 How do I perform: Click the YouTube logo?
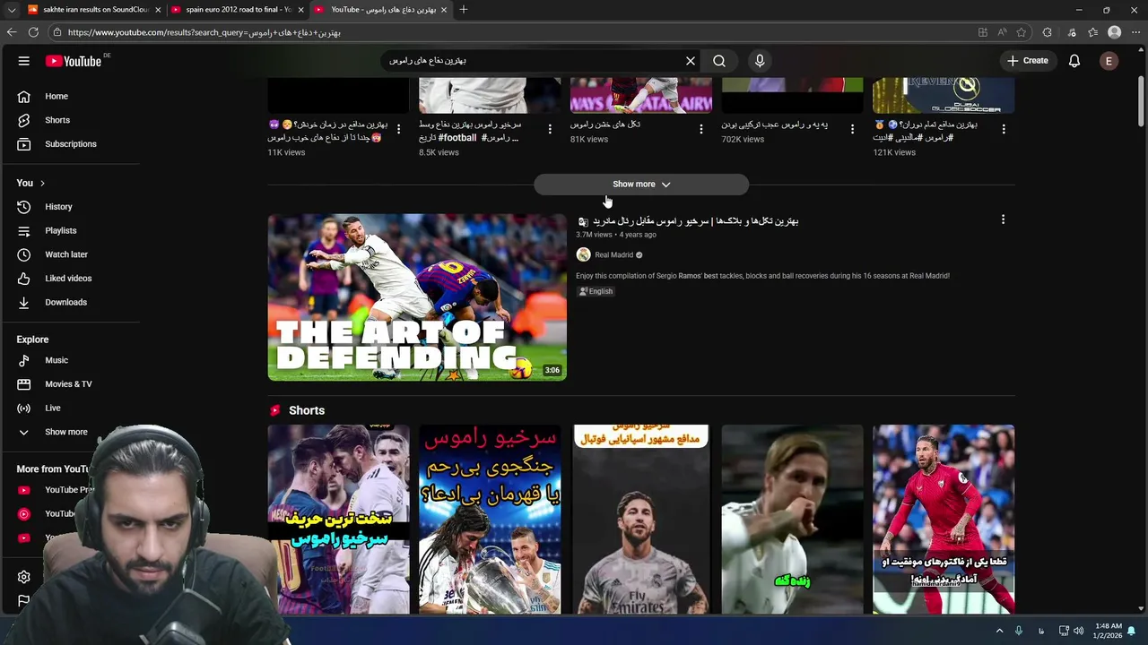(74, 61)
